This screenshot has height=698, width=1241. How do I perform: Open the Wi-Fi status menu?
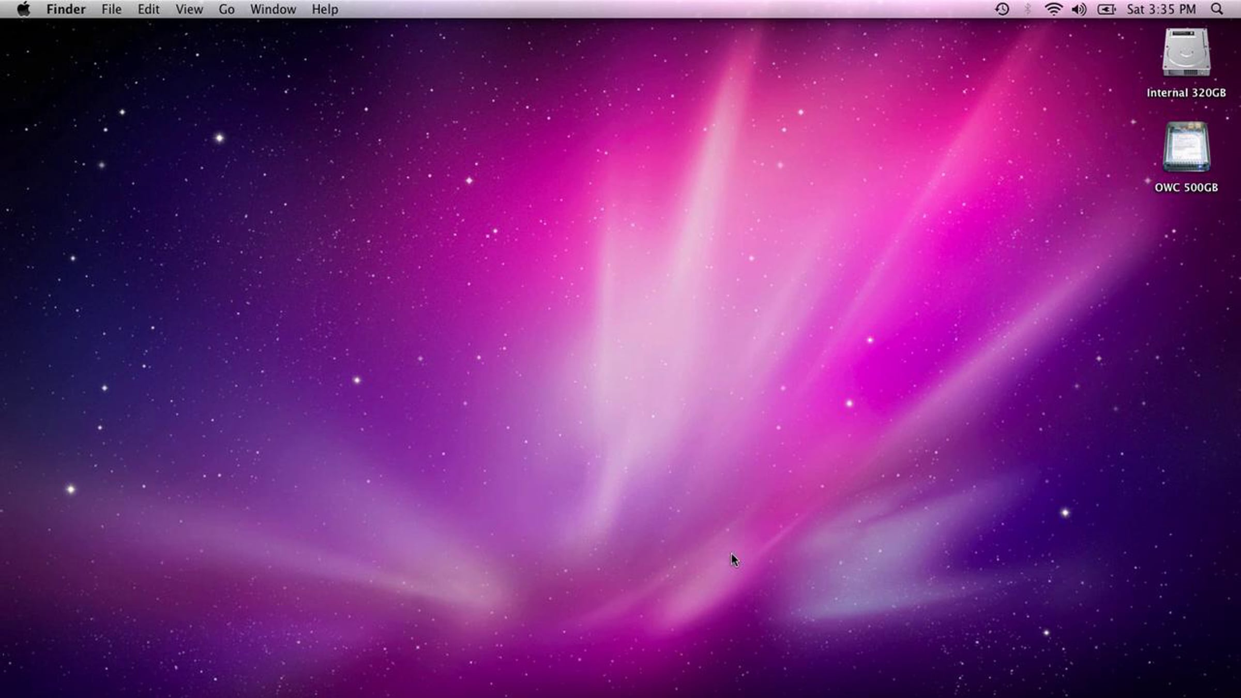point(1053,9)
